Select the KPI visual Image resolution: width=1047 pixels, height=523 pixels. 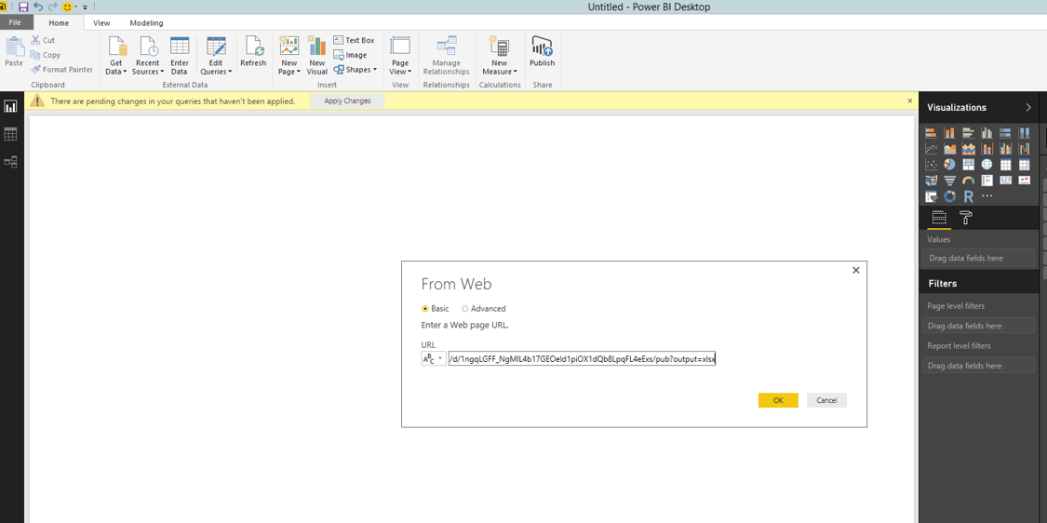coord(1025,181)
